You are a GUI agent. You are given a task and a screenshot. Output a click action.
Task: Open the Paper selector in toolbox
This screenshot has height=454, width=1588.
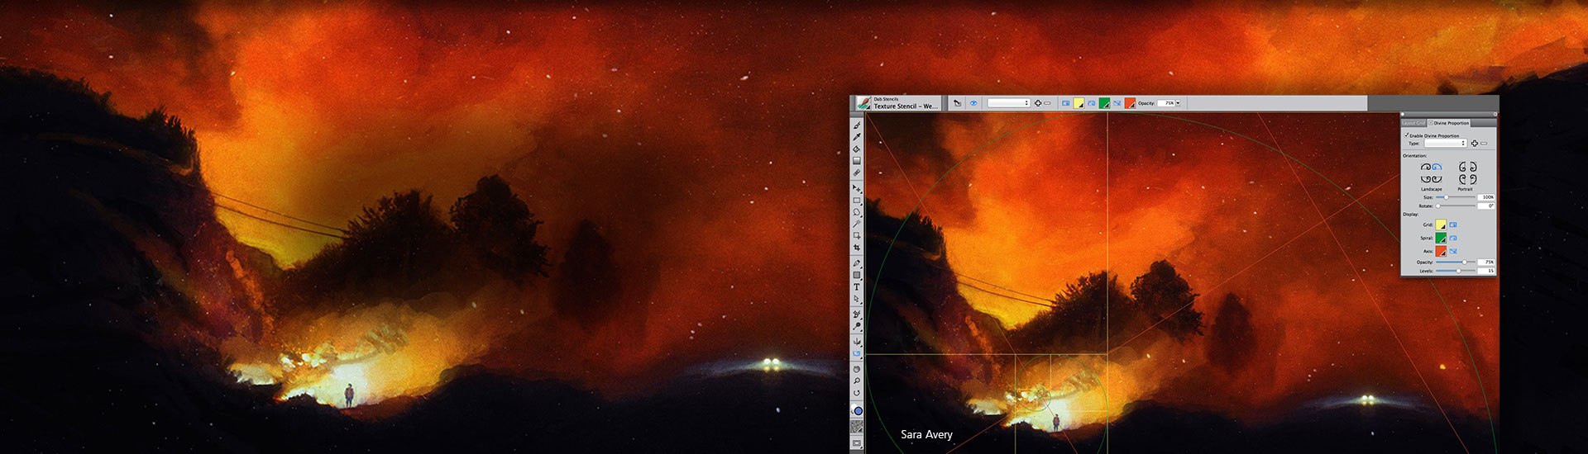click(857, 427)
